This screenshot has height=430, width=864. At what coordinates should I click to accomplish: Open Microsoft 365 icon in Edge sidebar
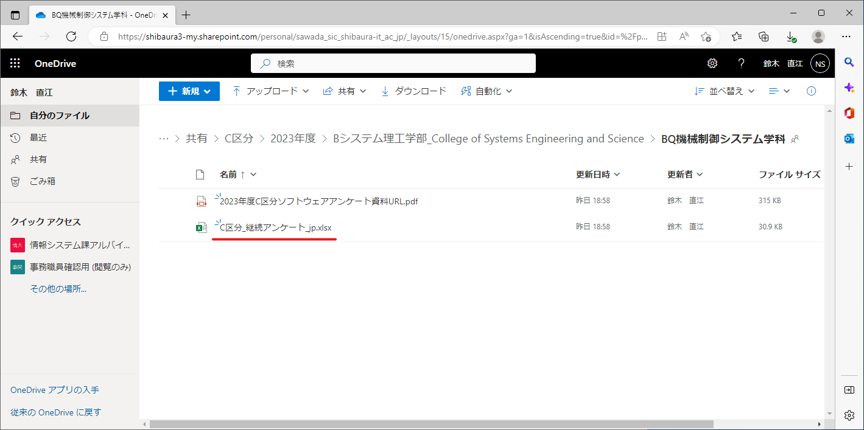pos(849,113)
